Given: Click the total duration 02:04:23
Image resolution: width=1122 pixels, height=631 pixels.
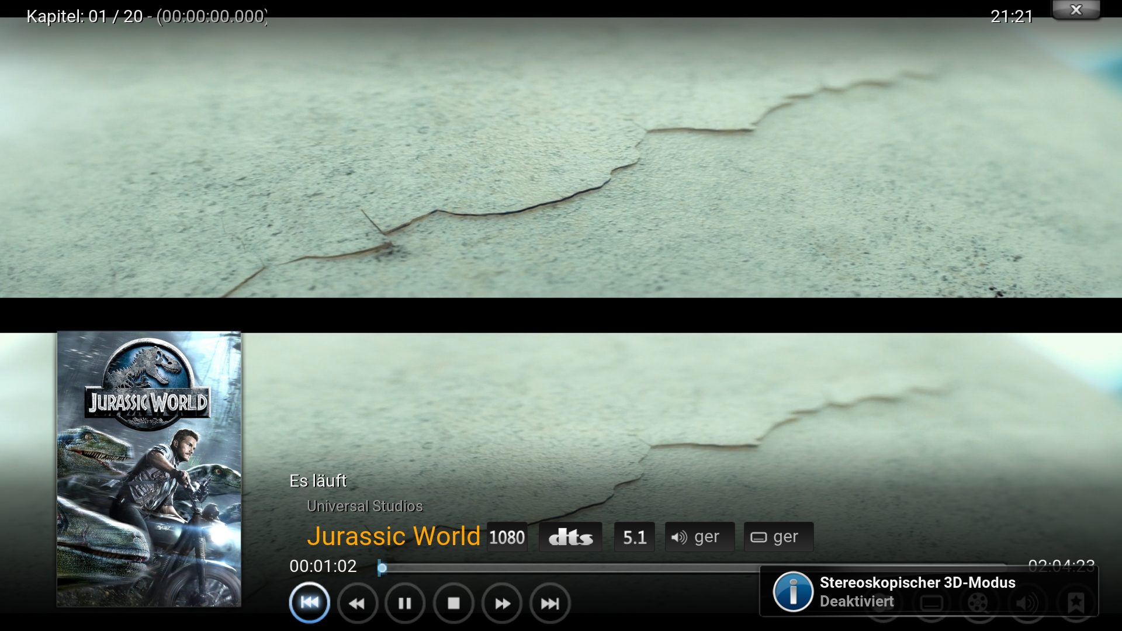Looking at the screenshot, I should click(x=1061, y=565).
